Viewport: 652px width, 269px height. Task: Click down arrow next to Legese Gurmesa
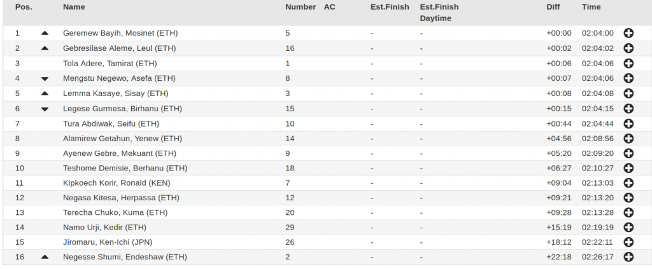click(x=45, y=109)
